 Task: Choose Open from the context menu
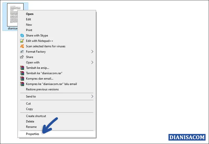(57, 14)
